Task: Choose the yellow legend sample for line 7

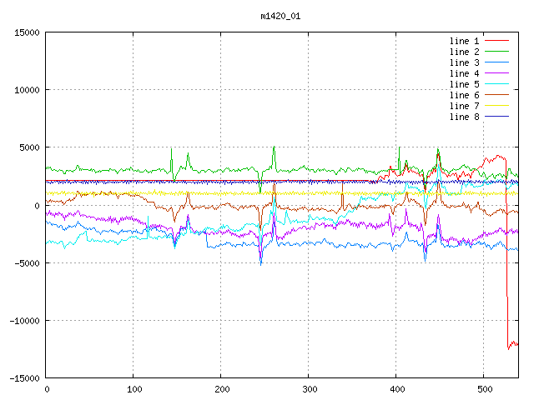Action: coord(497,106)
